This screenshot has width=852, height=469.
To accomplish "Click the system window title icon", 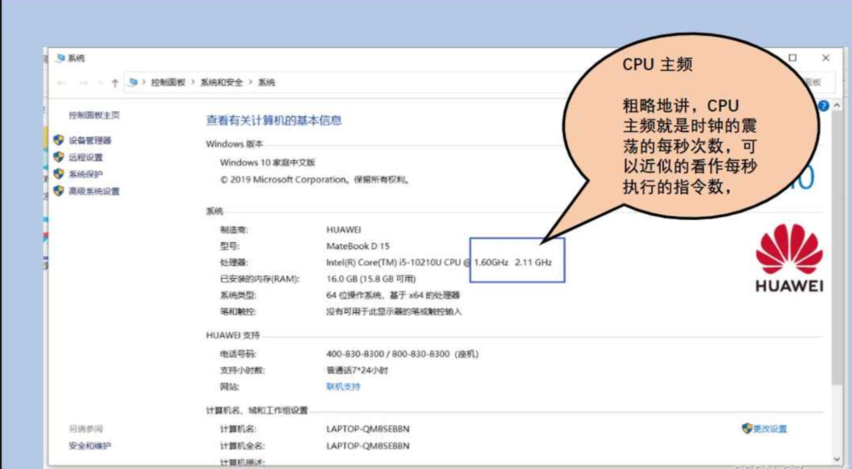I will (x=60, y=58).
